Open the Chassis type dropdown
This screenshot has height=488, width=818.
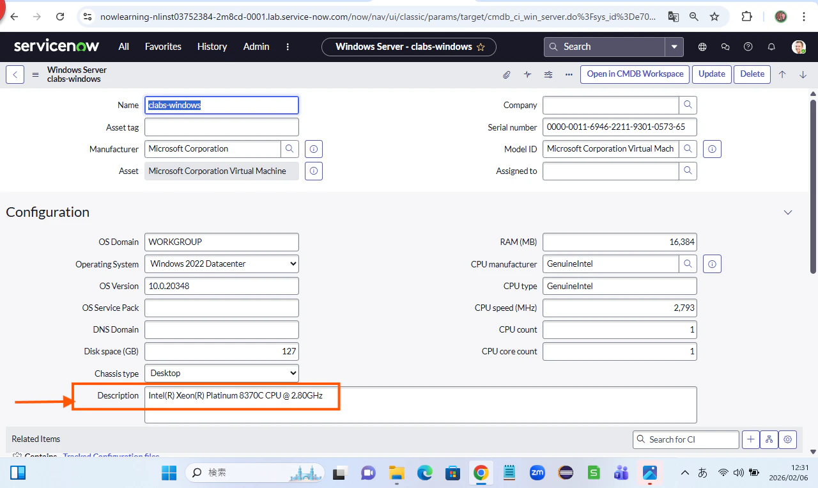pyautogui.click(x=222, y=373)
